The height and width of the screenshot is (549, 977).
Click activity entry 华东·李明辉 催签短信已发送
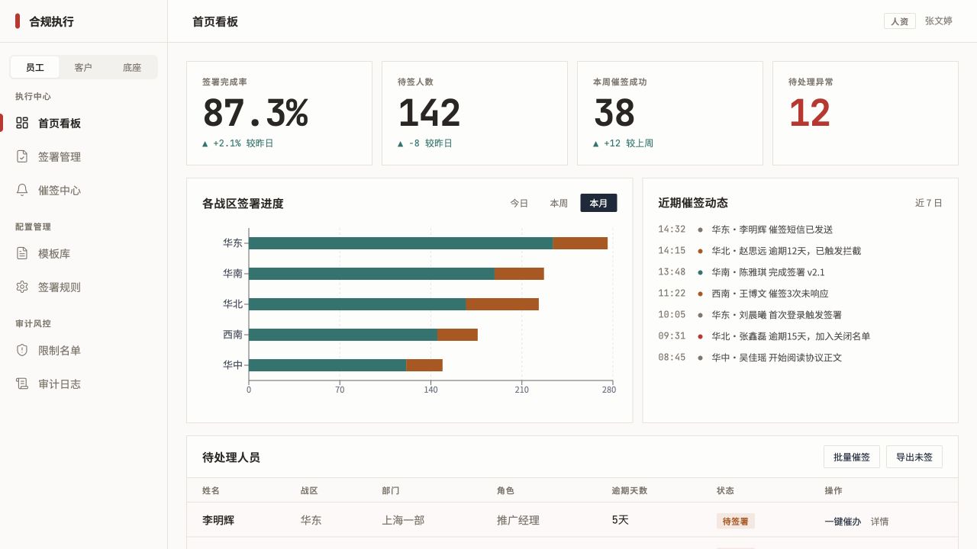click(x=800, y=229)
